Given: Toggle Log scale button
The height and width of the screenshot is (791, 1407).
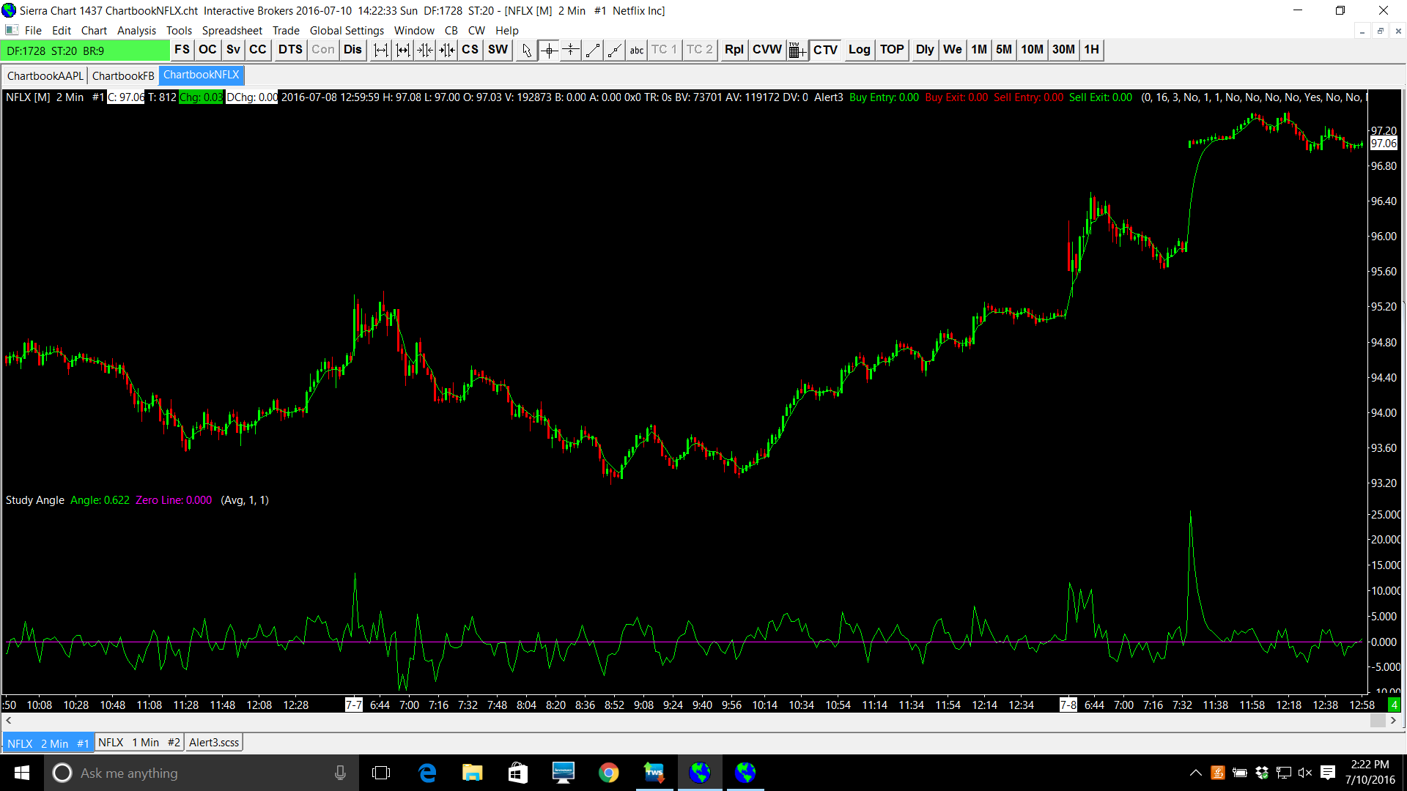Looking at the screenshot, I should click(859, 50).
